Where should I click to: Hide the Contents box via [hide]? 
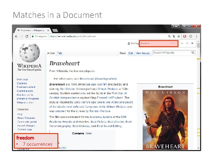tap(89, 133)
